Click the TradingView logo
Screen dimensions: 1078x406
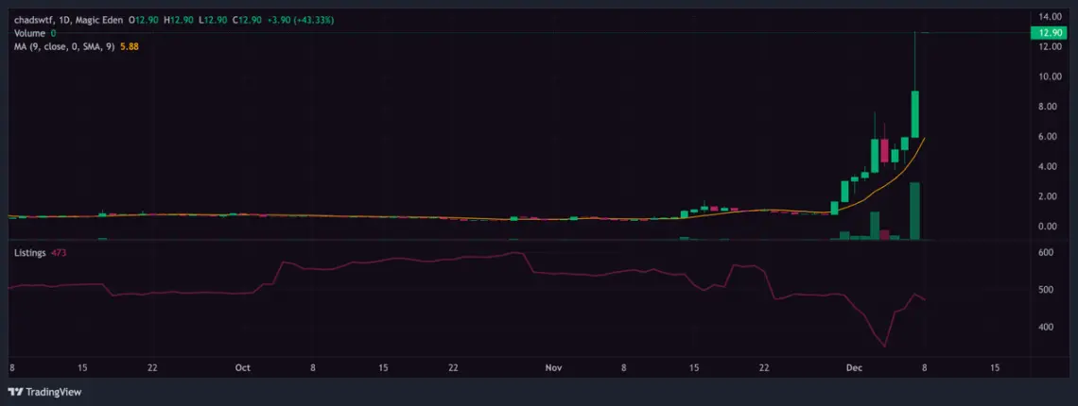pyautogui.click(x=44, y=392)
